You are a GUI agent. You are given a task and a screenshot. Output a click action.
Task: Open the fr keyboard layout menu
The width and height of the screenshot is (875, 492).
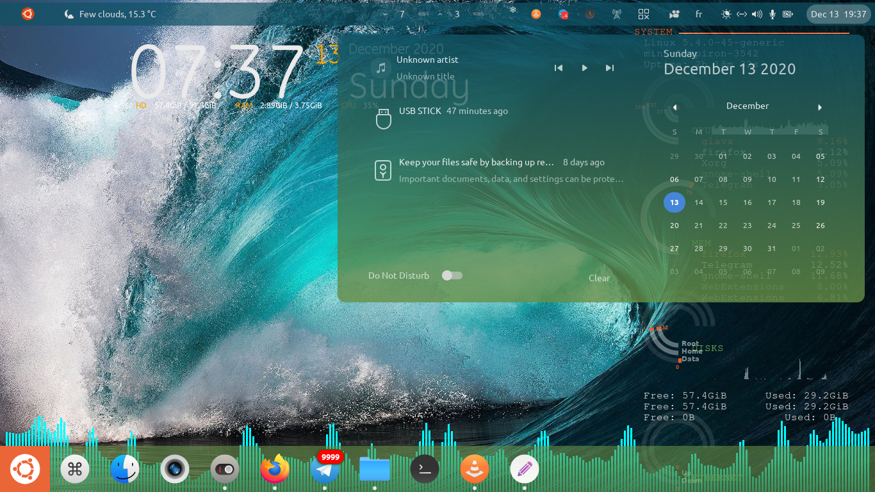tap(699, 14)
